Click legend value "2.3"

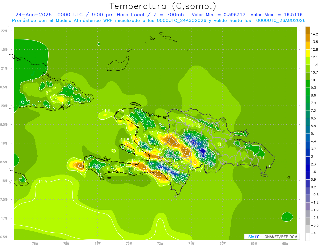314,164
